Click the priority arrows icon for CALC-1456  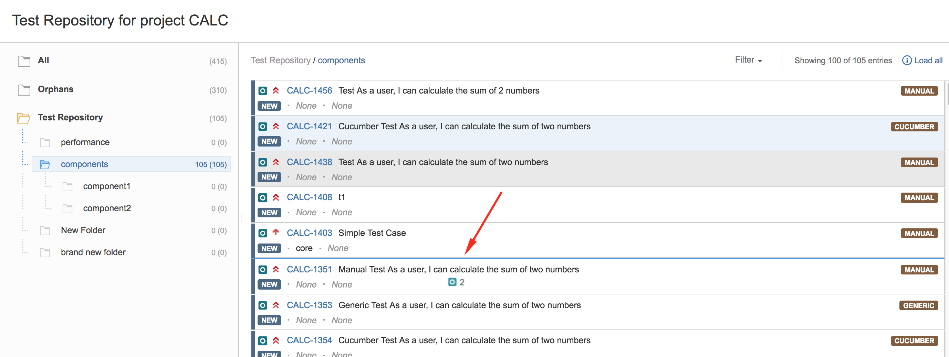pos(275,90)
